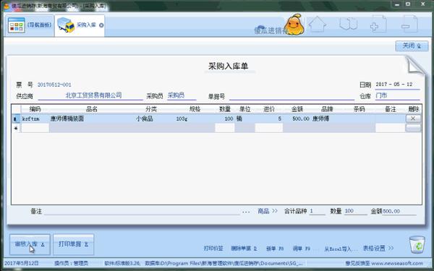Click the document plus icon in top toolbar
The width and height of the screenshot is (434, 271).
tap(378, 25)
